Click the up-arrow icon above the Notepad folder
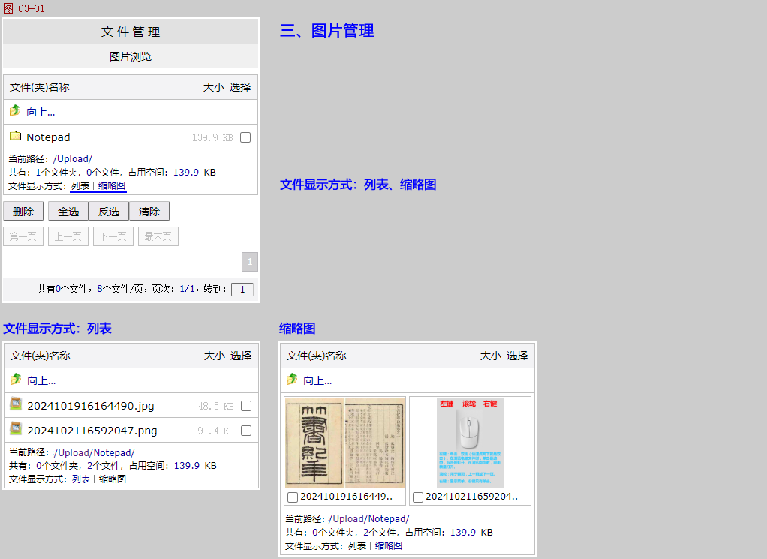This screenshot has height=559, width=767. click(x=15, y=111)
